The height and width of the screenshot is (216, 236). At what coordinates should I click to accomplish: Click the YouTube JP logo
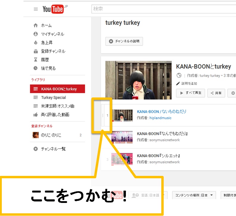[x=55, y=9]
